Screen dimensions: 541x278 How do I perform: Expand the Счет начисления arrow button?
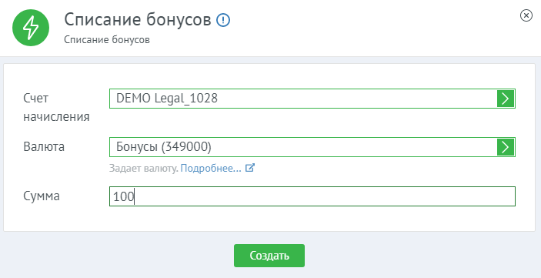[x=506, y=99]
